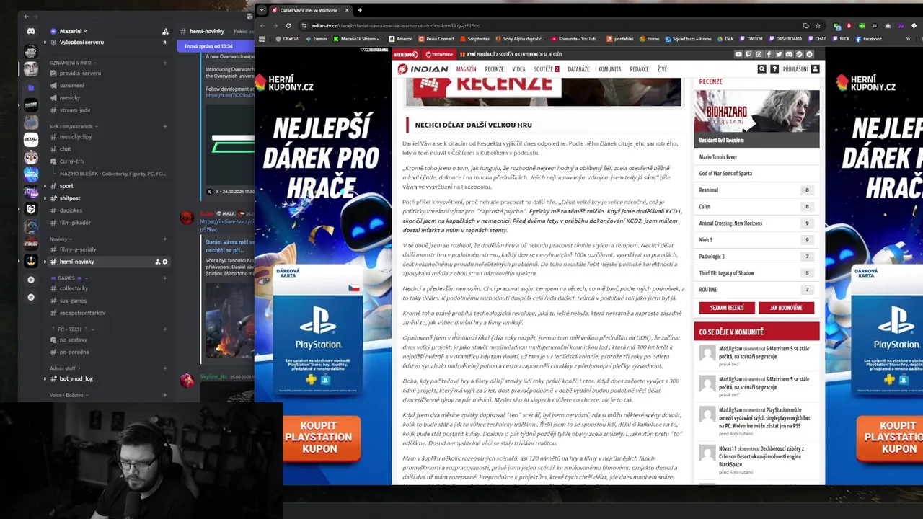Click JAK HODNOTÍME button
This screenshot has width=923, height=519.
click(x=786, y=308)
